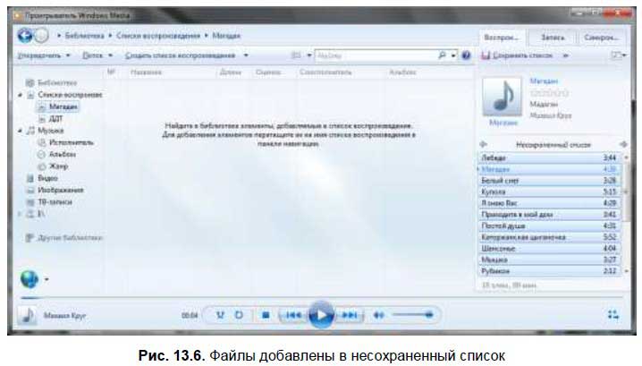Switch to Now Playing view
Screen dimensions: 642x366
(x=612, y=315)
